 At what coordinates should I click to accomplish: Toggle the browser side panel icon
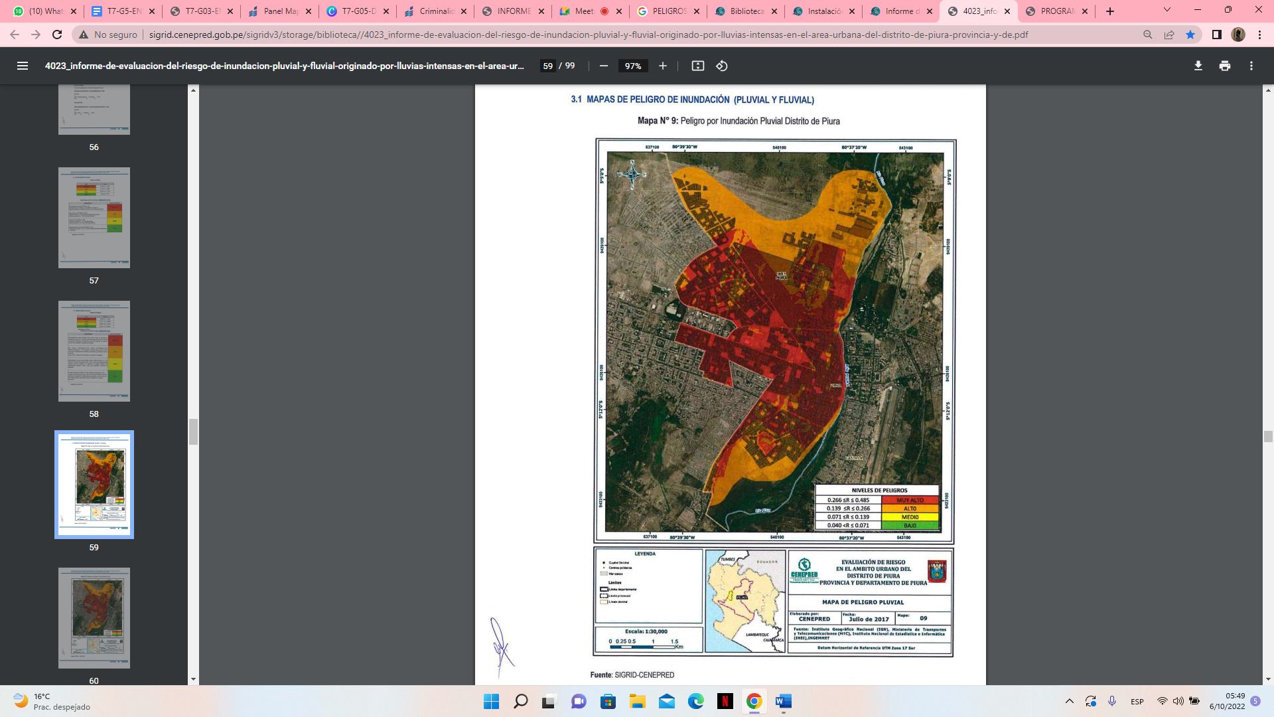pyautogui.click(x=1216, y=35)
